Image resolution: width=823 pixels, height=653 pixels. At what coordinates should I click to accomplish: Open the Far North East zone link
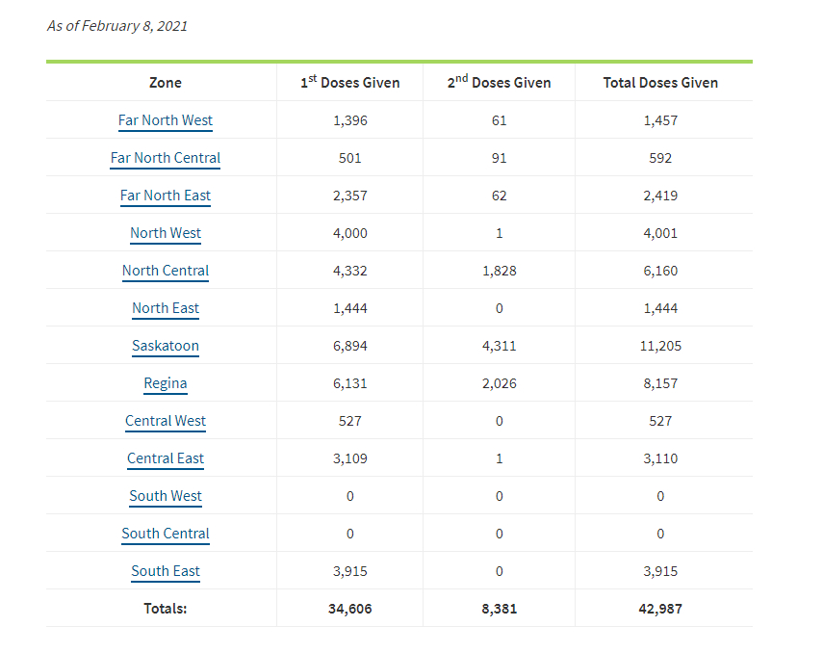pyautogui.click(x=166, y=196)
